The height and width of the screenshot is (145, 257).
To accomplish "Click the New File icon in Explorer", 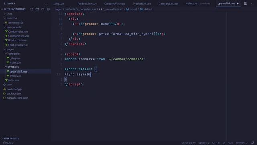I will tap(31, 9).
